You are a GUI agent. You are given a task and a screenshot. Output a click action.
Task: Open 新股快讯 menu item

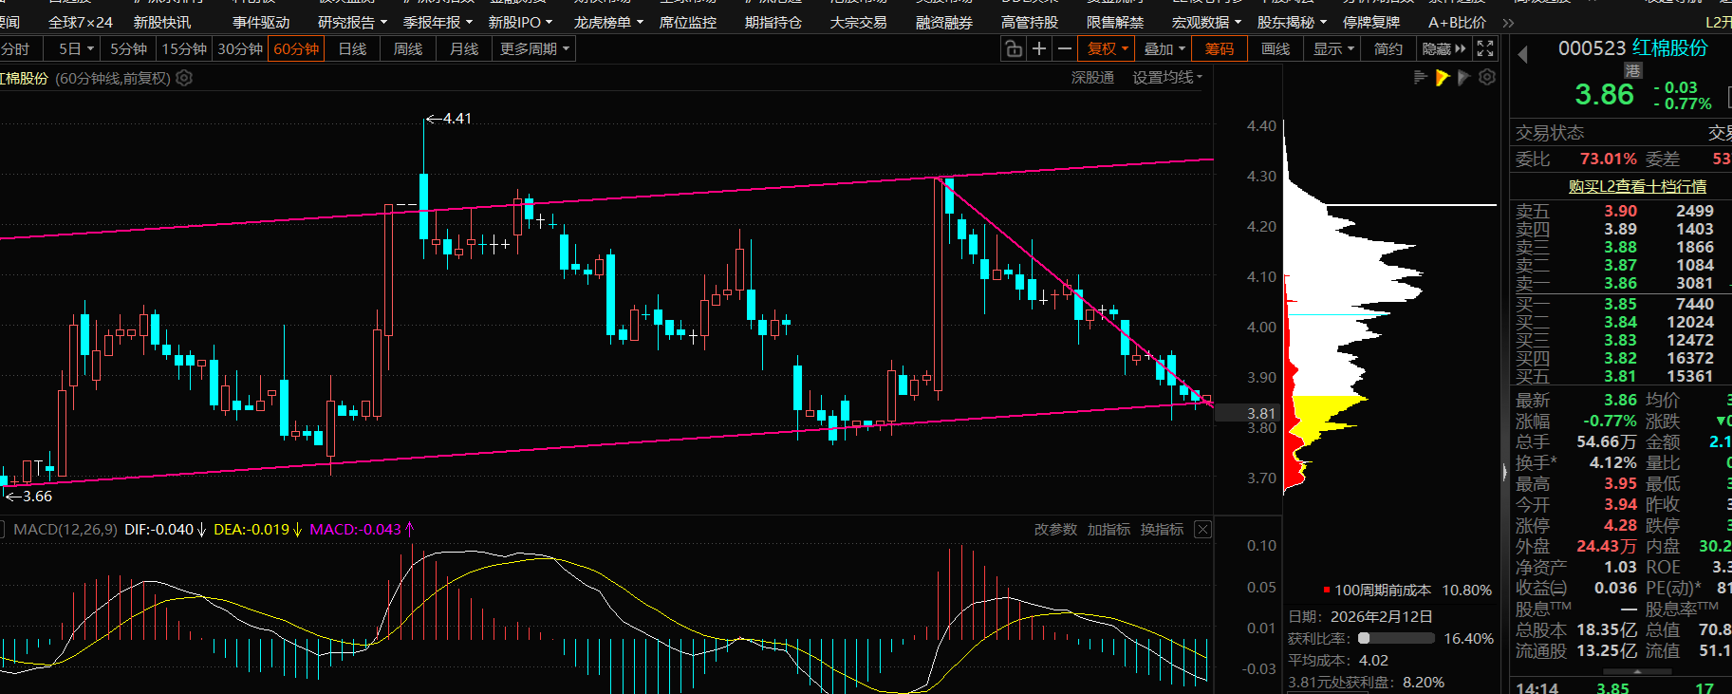coord(161,22)
